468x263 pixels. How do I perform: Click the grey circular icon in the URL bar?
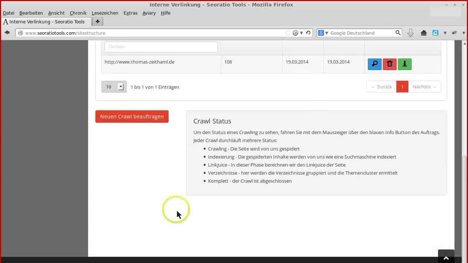[295, 33]
